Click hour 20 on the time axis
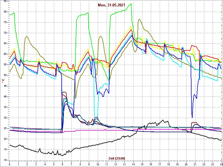The height and width of the screenshot is (167, 223). [x=186, y=164]
